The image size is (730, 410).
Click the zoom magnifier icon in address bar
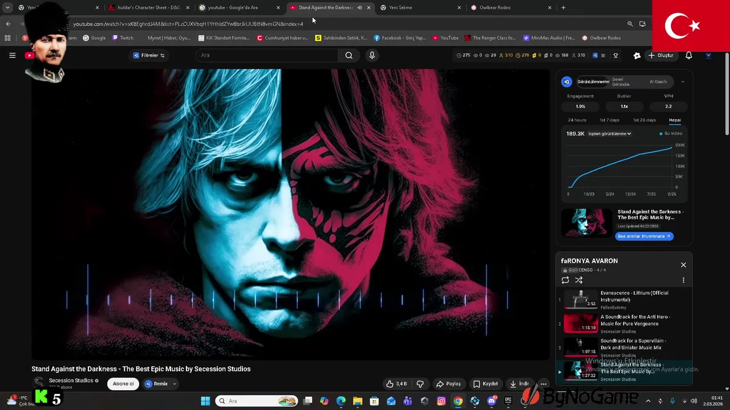click(x=630, y=24)
